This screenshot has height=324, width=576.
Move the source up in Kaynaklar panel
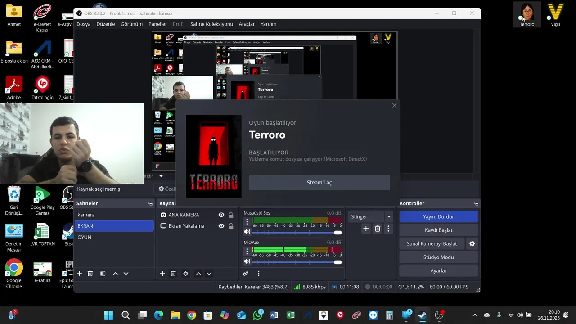pyautogui.click(x=198, y=274)
